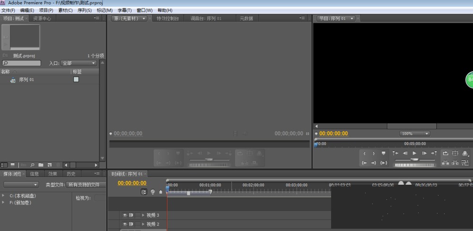Open the 素材(C) menu
473x231 pixels.
65,10
